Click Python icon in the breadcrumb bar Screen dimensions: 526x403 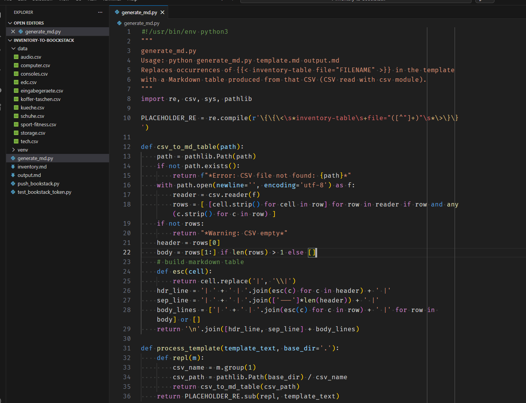[119, 23]
